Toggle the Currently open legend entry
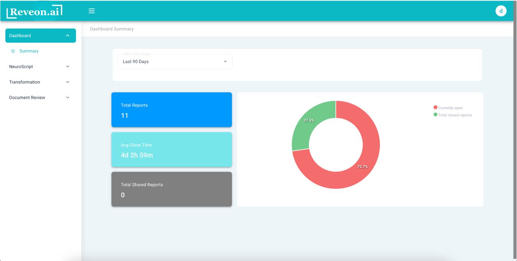This screenshot has width=517, height=261. pyautogui.click(x=450, y=108)
